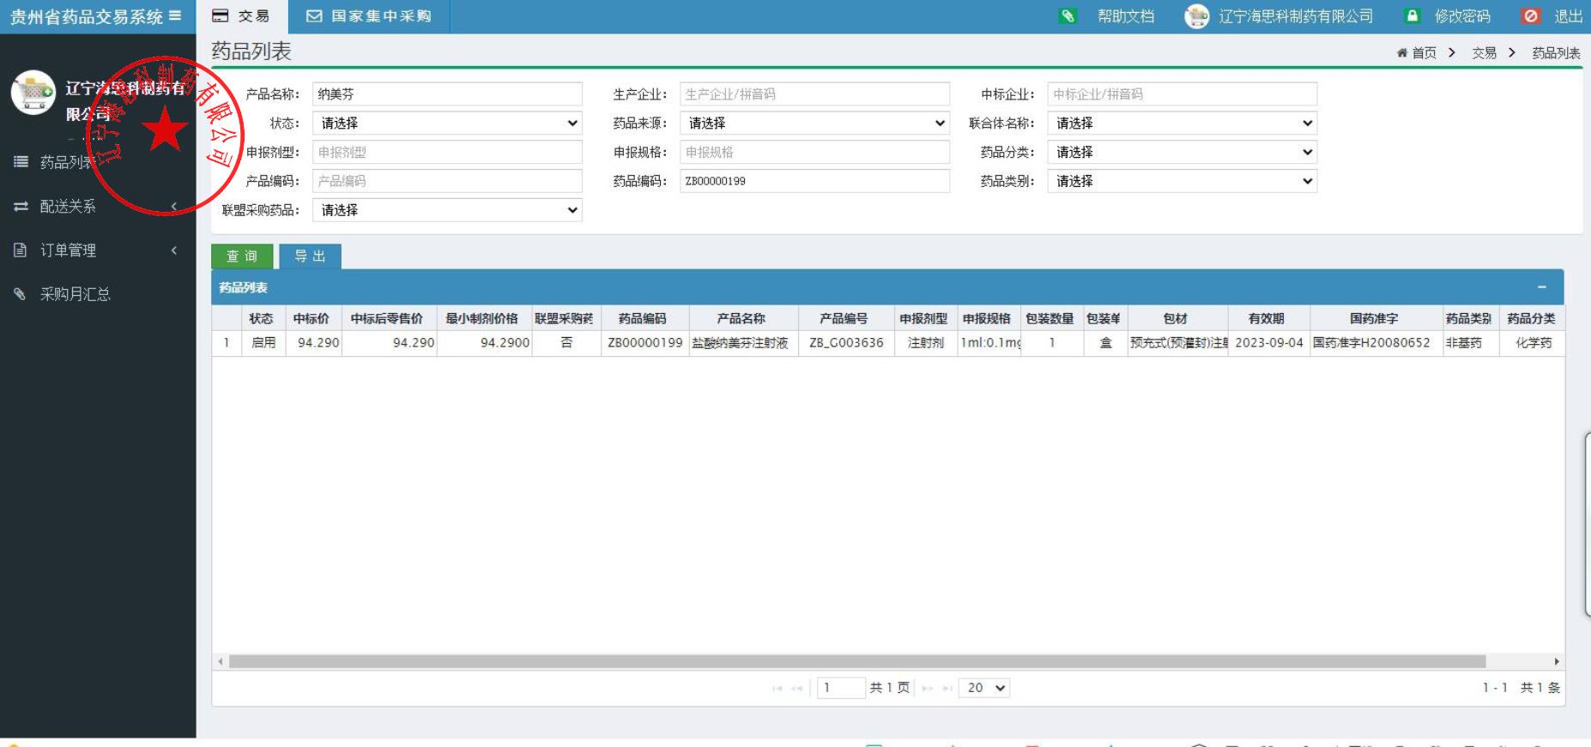Image resolution: width=1591 pixels, height=747 pixels.
Task: Change the page size dropdown showing 20
Action: pos(984,688)
